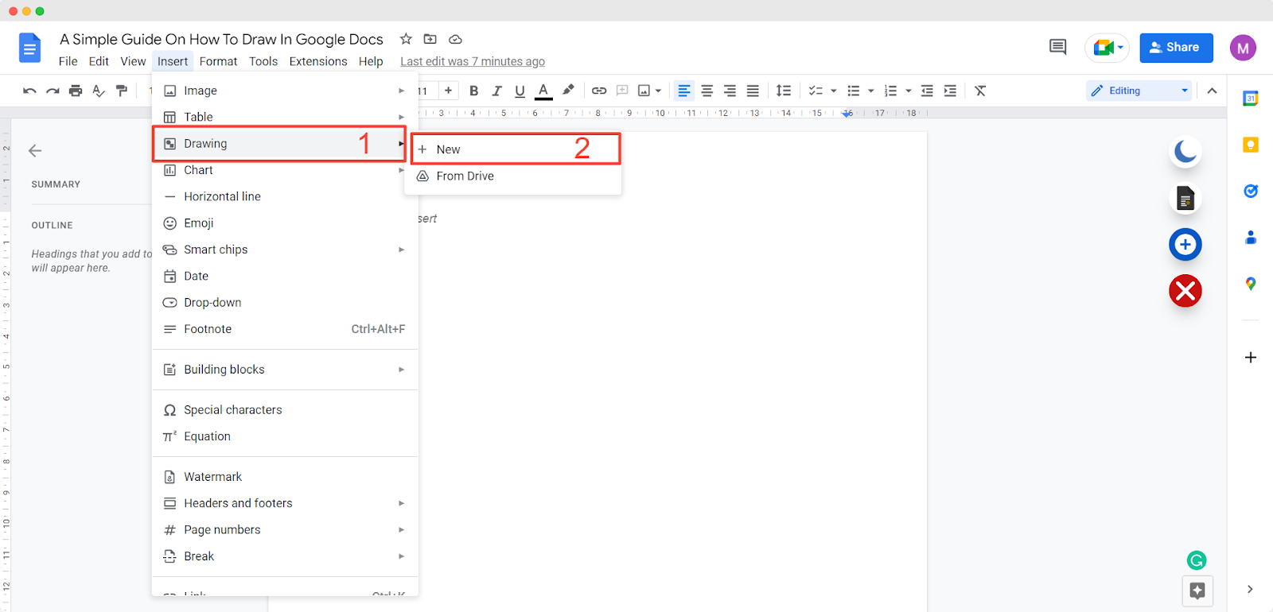Close the document outline with back arrow
This screenshot has height=612, width=1273.
(35, 150)
